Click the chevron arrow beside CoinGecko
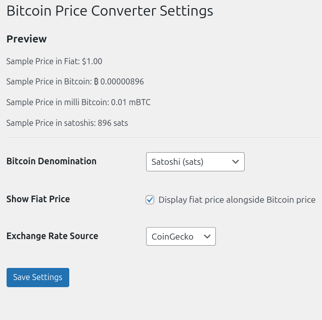Viewport: 322px width, 320px height. (207, 237)
